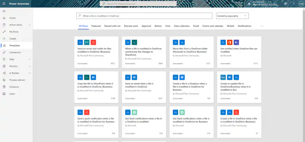Click the Search for helpful resources box
Image resolution: width=305 pixels, height=142 pixels.
[x=138, y=4]
